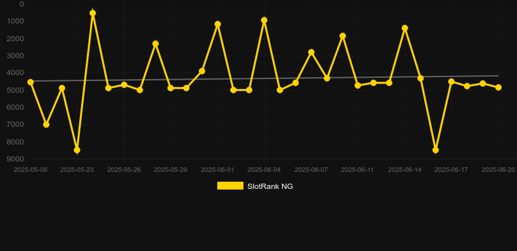This screenshot has width=517, height=251.
Task: Toggle the SlotRank NG legend color box
Action: click(230, 186)
